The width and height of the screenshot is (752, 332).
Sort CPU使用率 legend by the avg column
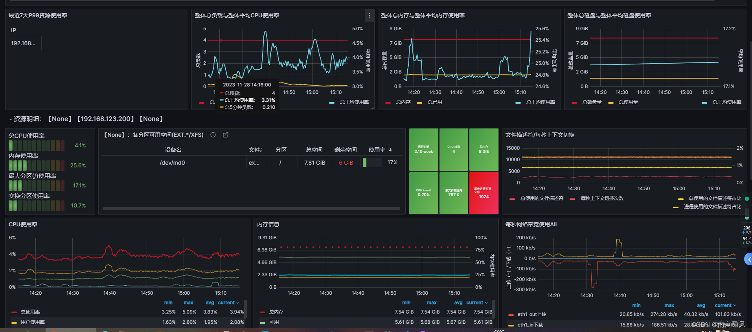click(x=210, y=303)
